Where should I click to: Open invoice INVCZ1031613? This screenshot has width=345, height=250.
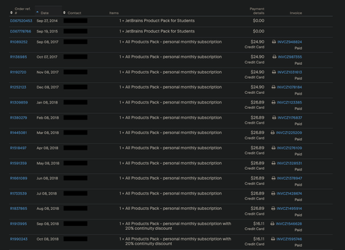pos(290,72)
